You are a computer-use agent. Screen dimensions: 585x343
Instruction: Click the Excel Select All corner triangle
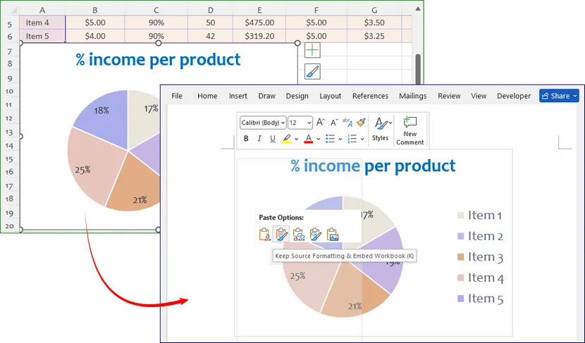(x=13, y=10)
